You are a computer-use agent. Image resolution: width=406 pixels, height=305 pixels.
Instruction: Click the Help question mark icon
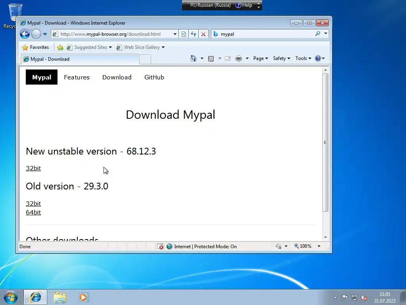click(318, 58)
